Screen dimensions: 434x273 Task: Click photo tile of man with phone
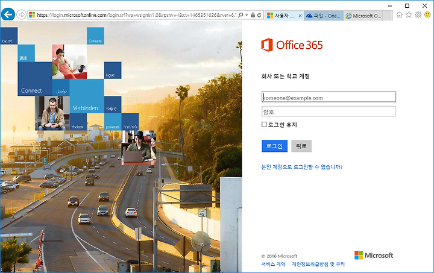[x=52, y=113]
